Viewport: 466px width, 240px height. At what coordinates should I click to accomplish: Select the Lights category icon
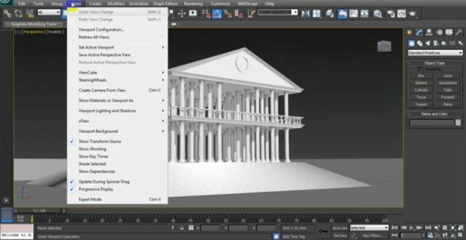[428, 43]
